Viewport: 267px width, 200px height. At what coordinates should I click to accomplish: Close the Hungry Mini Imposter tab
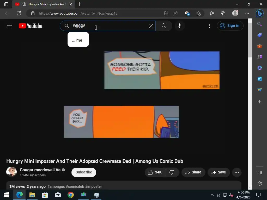click(71, 4)
